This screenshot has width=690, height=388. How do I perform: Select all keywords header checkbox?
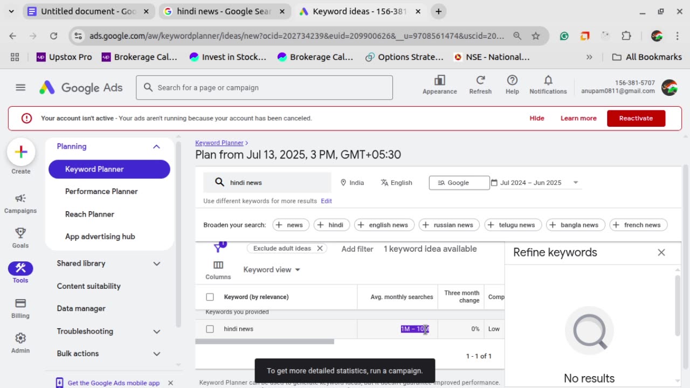tap(210, 297)
